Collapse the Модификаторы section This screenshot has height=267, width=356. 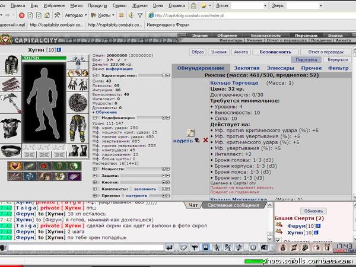tap(95, 117)
